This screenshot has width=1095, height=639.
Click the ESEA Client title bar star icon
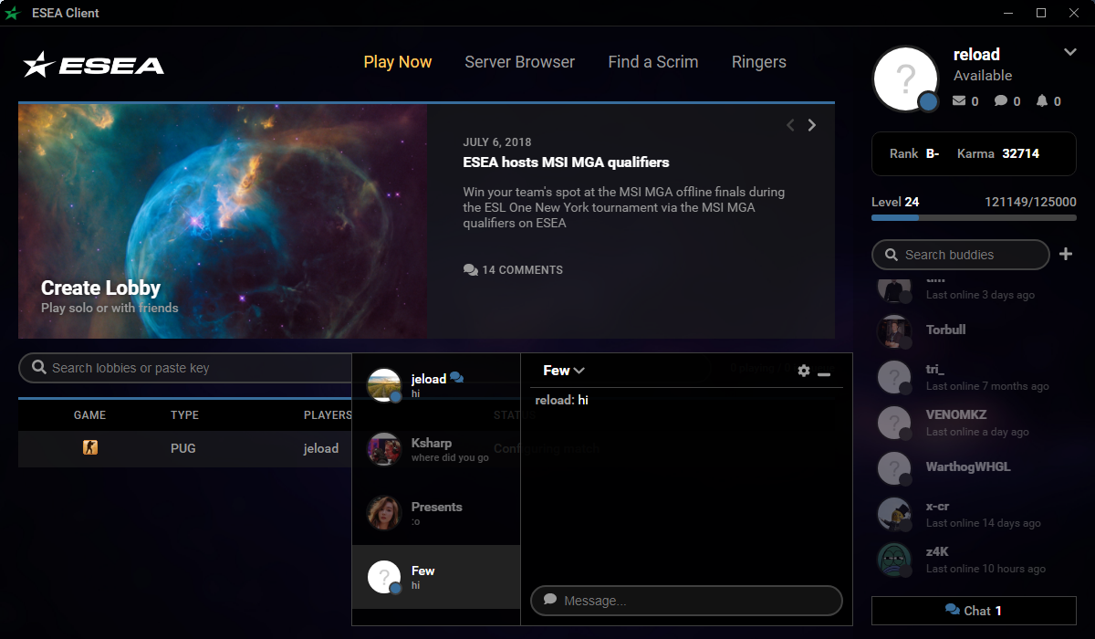point(12,13)
